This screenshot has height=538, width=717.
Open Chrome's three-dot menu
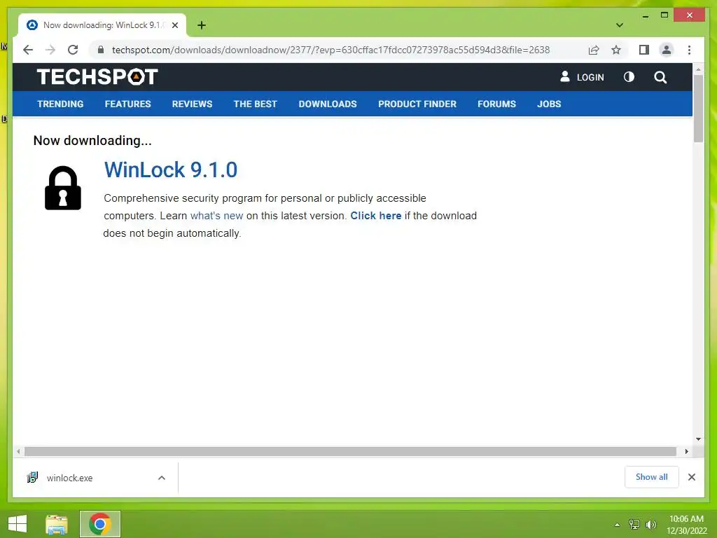pyautogui.click(x=689, y=50)
